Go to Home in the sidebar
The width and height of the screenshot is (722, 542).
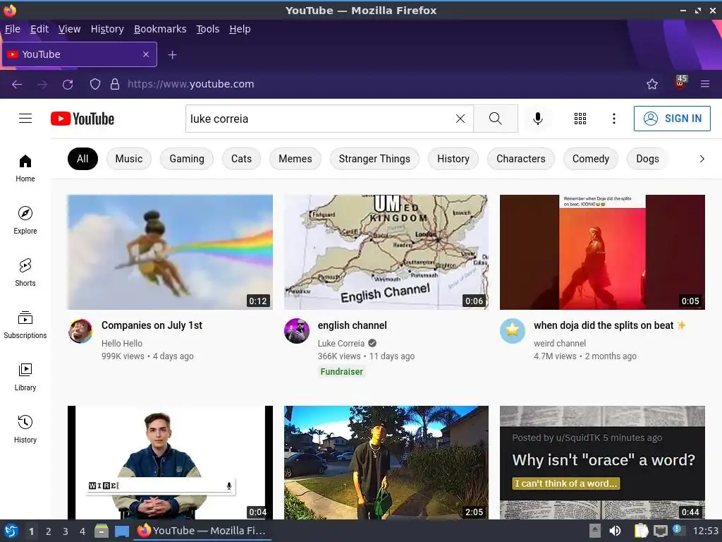pyautogui.click(x=25, y=168)
